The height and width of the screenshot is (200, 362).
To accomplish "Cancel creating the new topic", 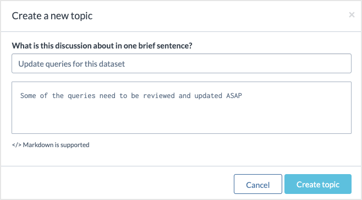I will (x=258, y=184).
